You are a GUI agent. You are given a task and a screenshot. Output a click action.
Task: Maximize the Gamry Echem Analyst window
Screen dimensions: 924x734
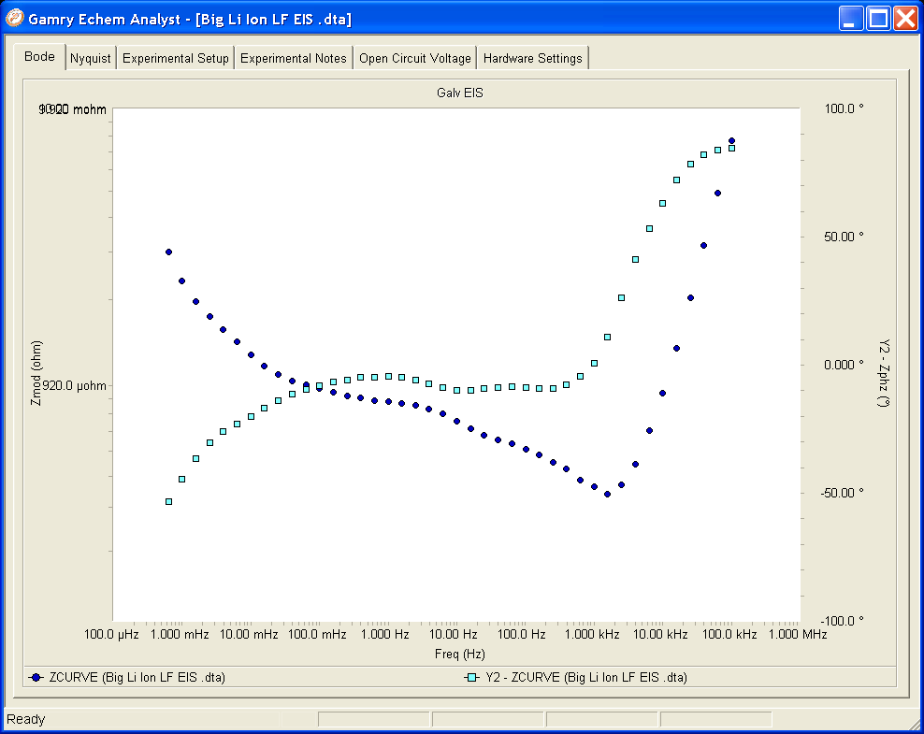878,19
